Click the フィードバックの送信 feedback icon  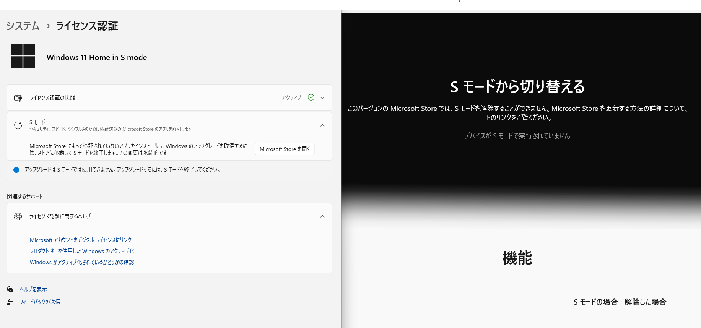(x=10, y=302)
